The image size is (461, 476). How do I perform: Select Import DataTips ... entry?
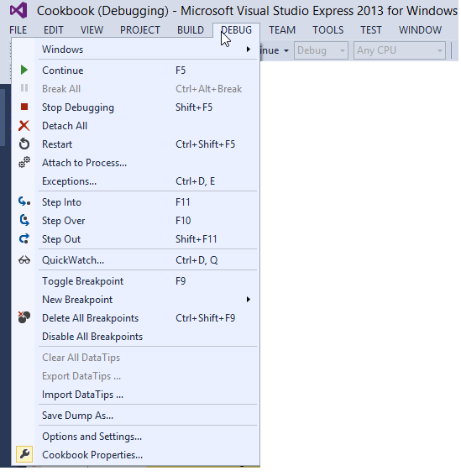click(135, 395)
